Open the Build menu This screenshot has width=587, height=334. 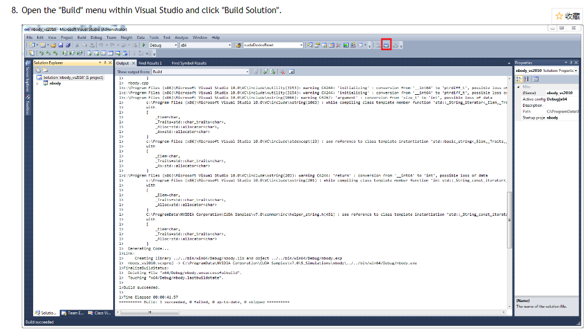[82, 38]
